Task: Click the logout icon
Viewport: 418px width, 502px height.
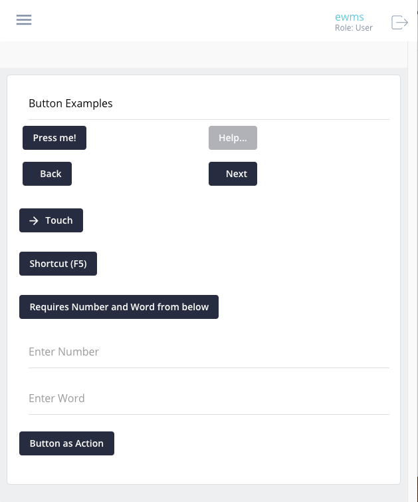Action: click(x=399, y=22)
